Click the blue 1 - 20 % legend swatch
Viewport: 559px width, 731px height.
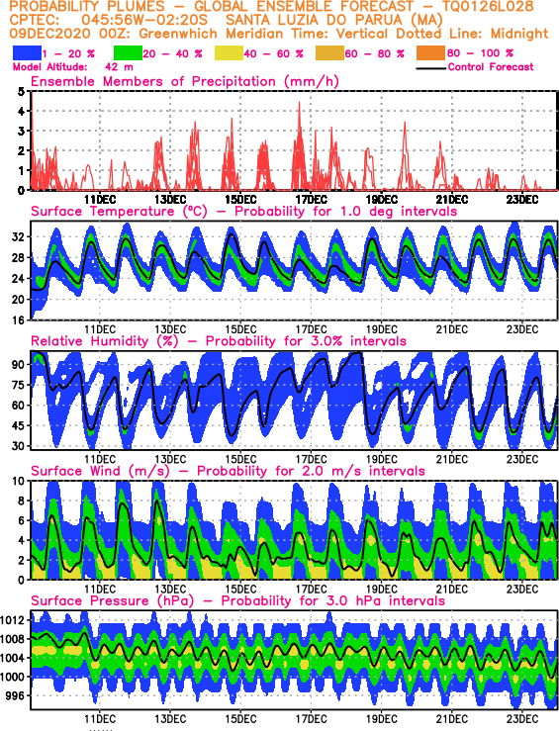pyautogui.click(x=27, y=53)
